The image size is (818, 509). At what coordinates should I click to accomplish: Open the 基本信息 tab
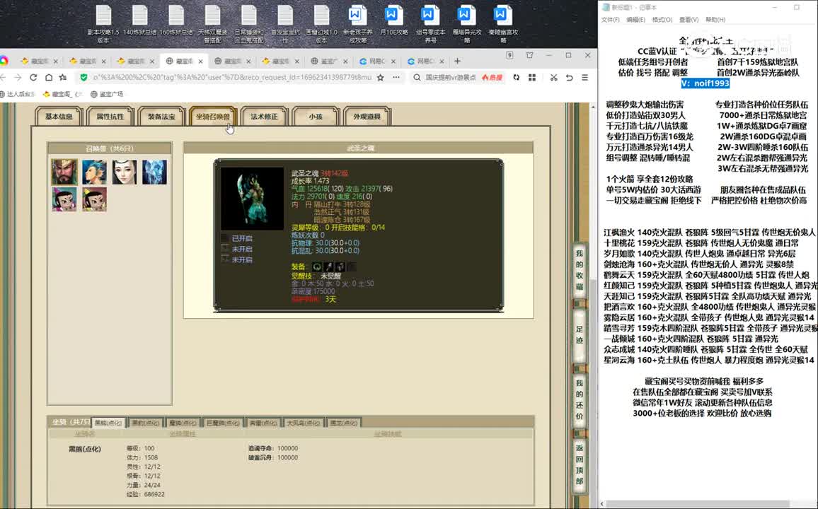(59, 116)
